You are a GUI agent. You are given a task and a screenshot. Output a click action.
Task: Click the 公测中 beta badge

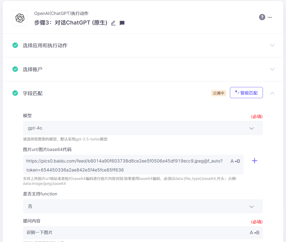tap(218, 93)
